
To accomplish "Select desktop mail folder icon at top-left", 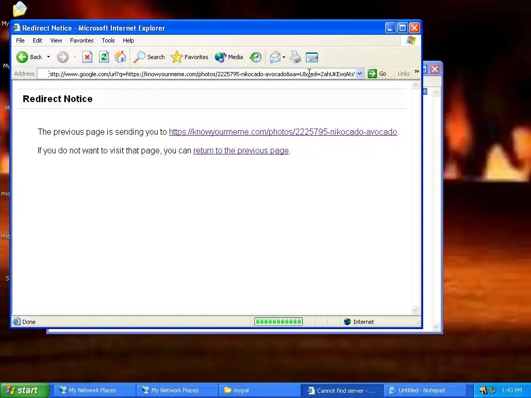I will coord(20,9).
